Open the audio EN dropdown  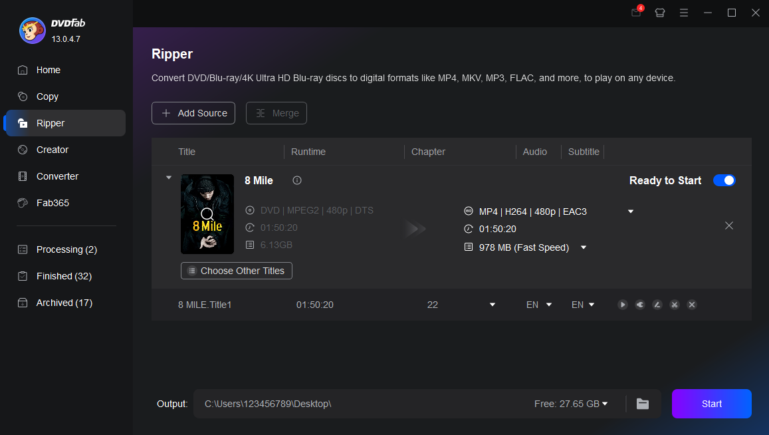549,305
